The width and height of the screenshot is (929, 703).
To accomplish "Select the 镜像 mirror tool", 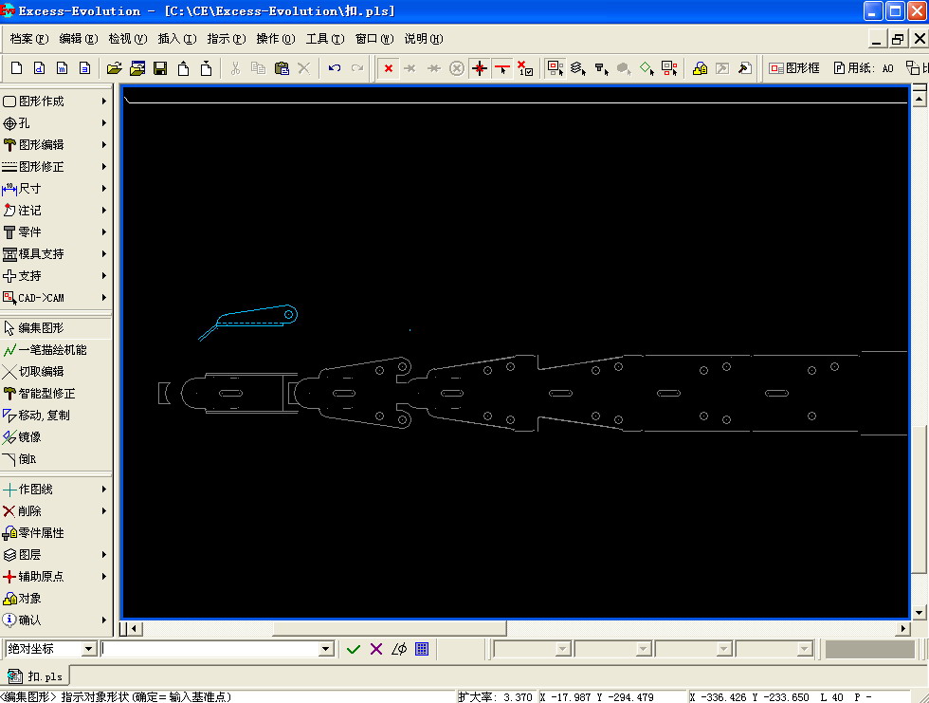I will pyautogui.click(x=56, y=436).
